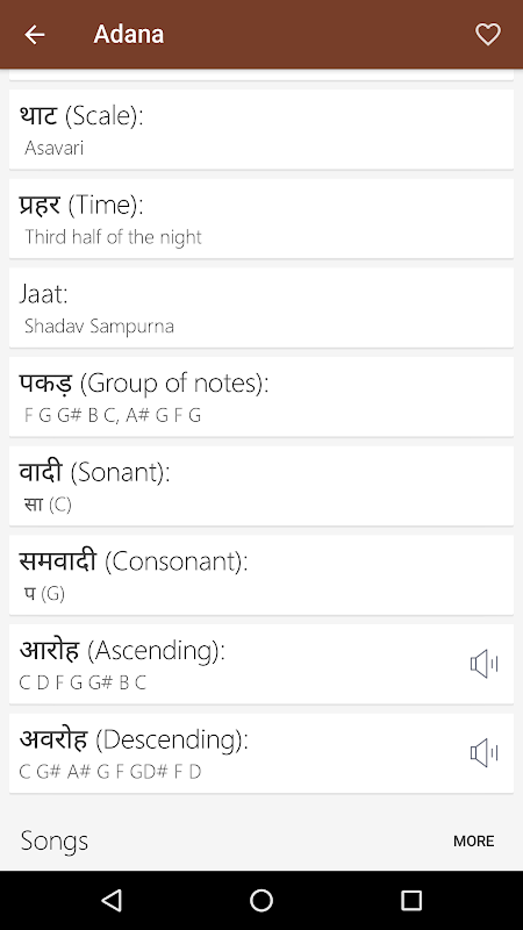Tap the back arrow in header

[x=34, y=35]
